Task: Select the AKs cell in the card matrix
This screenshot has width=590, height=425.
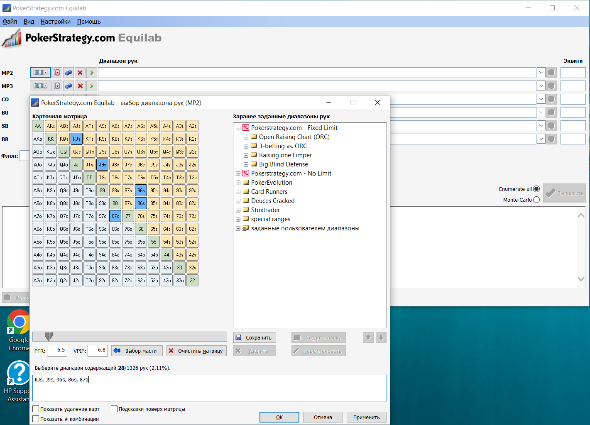Action: [x=51, y=126]
